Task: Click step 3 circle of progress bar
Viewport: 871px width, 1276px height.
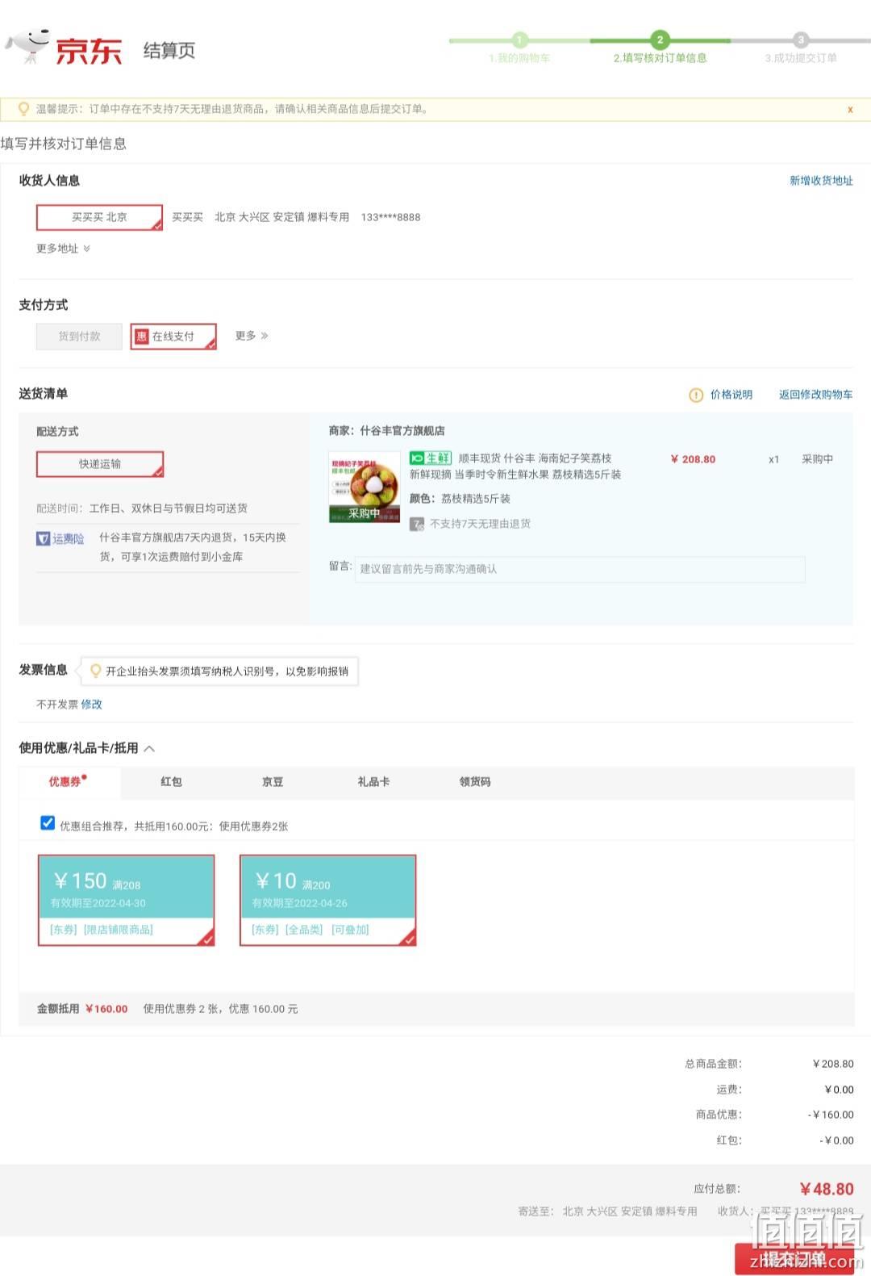Action: 800,40
